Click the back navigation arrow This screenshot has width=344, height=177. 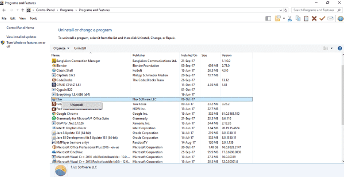(x=4, y=10)
